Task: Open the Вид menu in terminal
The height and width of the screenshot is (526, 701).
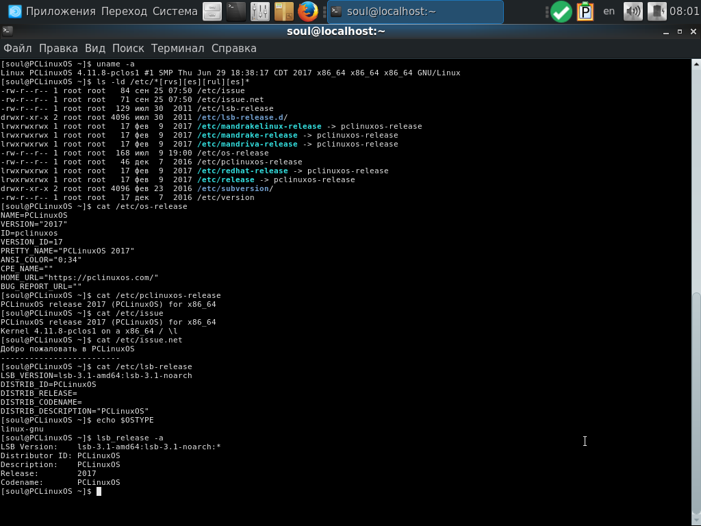Action: (x=94, y=49)
